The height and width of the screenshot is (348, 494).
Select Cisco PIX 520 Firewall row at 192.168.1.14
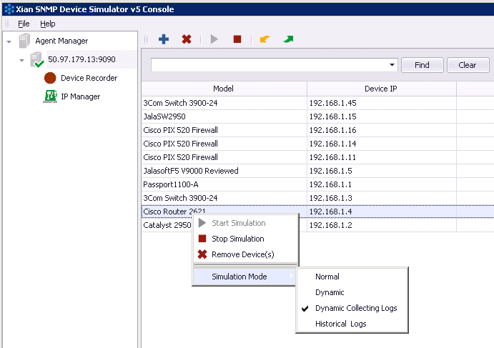(x=317, y=144)
